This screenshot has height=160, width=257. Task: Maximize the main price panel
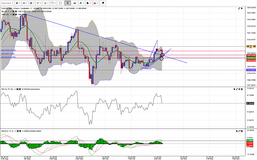tap(239, 8)
